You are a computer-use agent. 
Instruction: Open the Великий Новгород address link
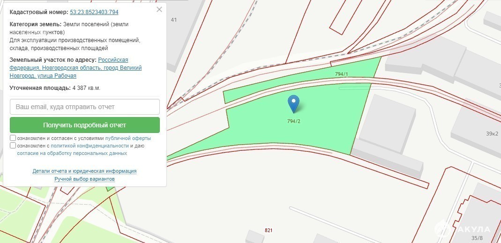[x=75, y=68]
